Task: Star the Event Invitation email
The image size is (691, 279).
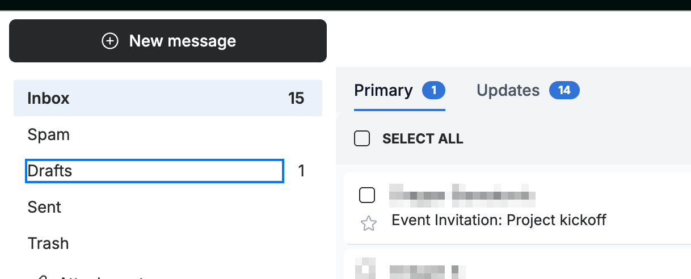Action: [x=369, y=224]
